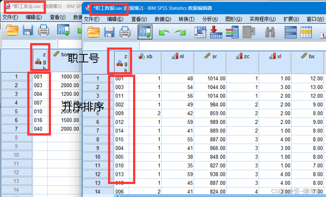
Task: Undo arrow in 职工数据 toolbar
Action: [164, 32]
